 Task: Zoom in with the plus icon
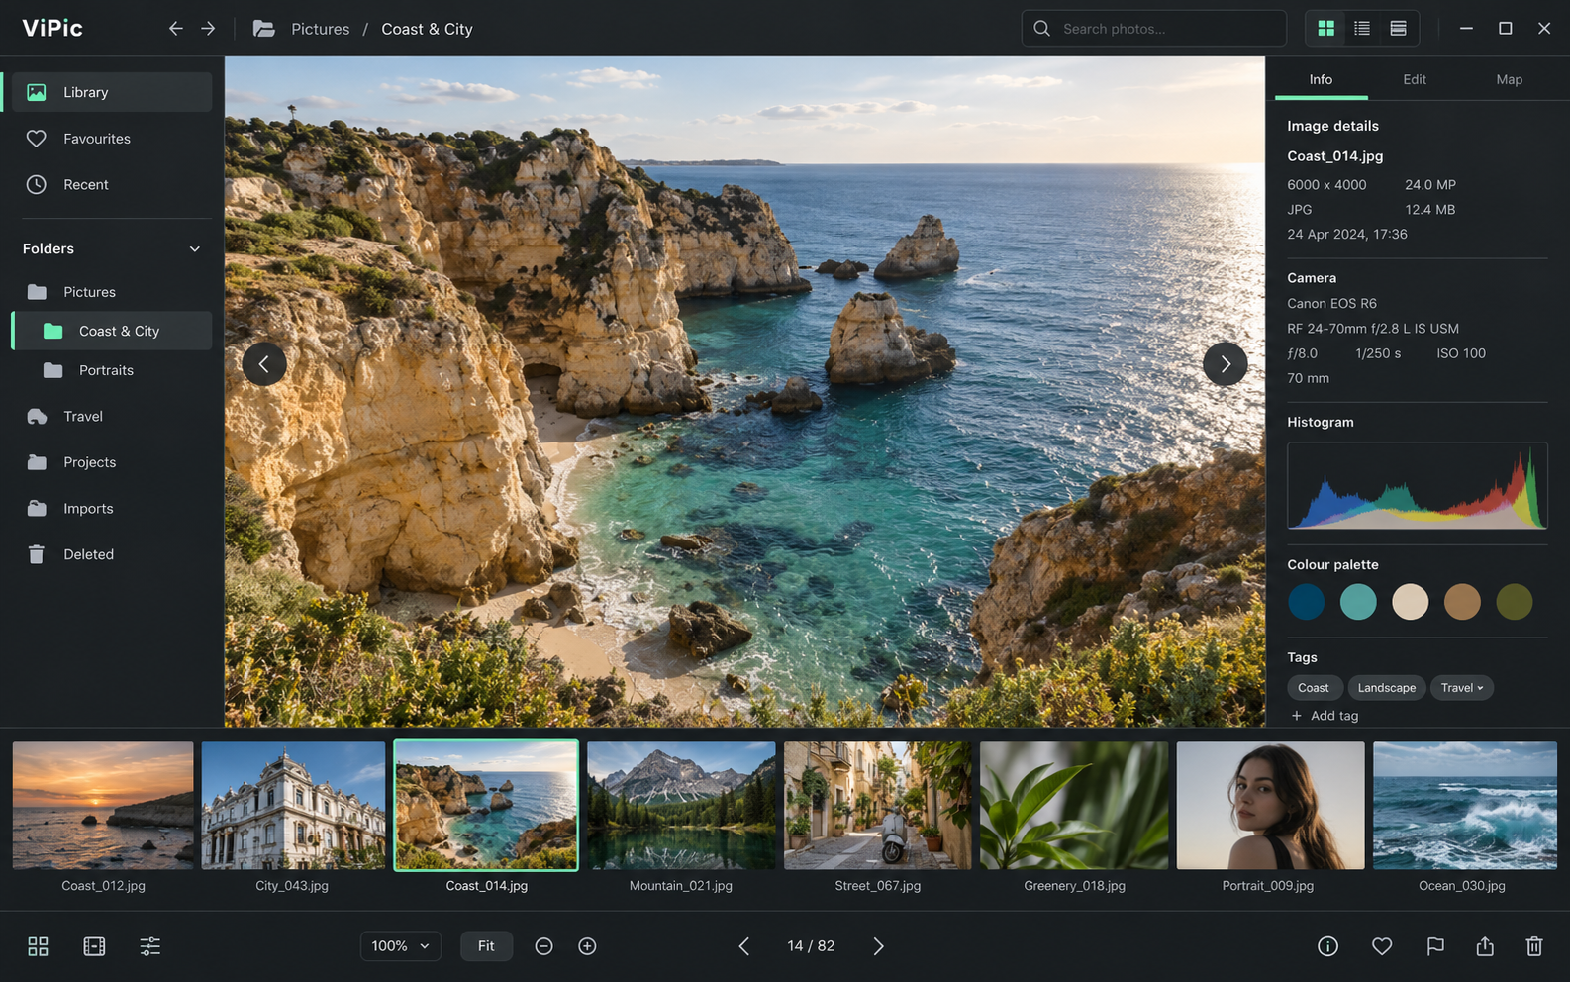[x=587, y=946]
